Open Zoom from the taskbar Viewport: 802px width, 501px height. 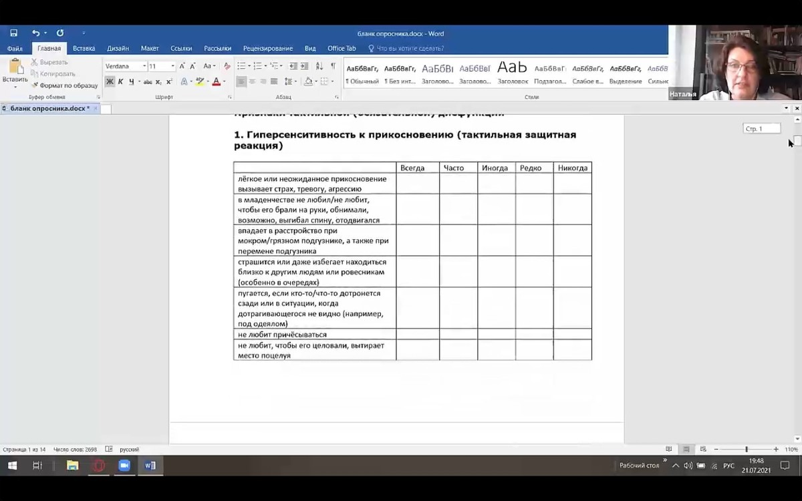coord(124,466)
